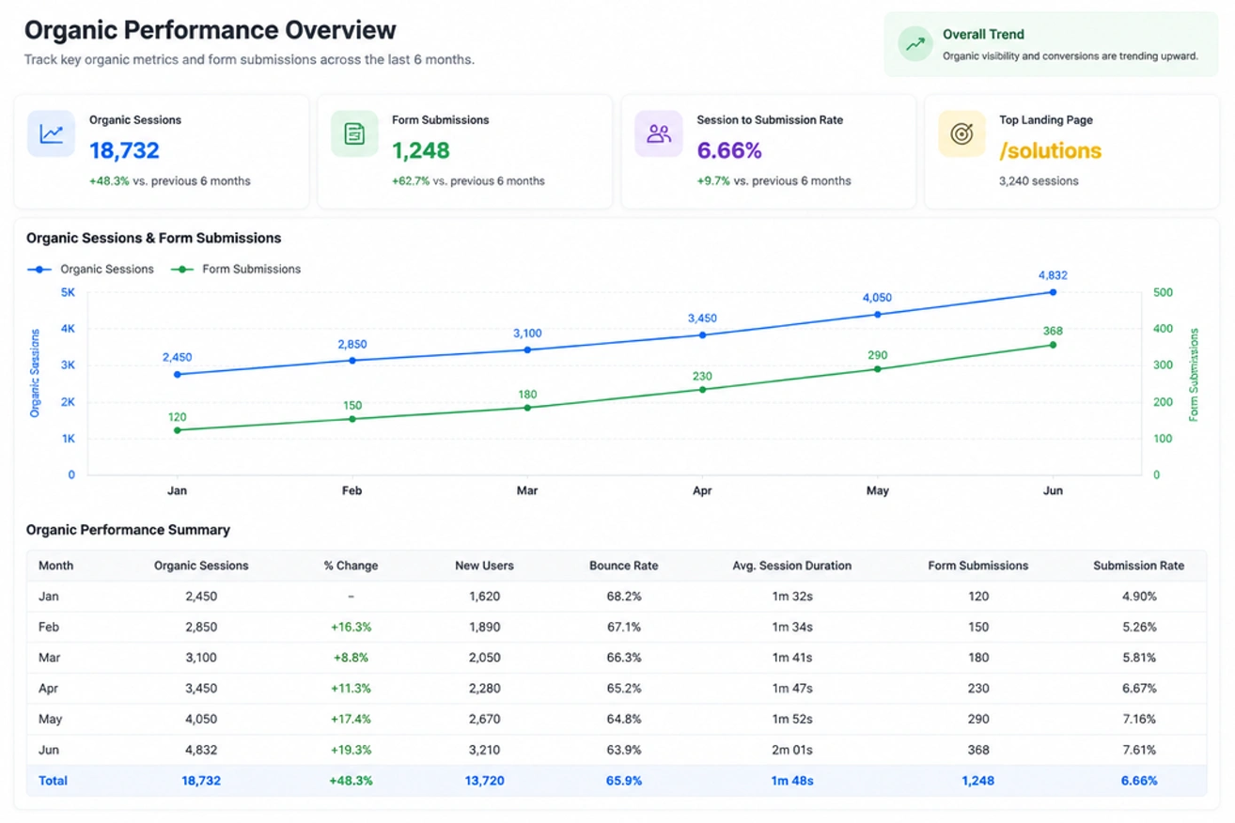Image resolution: width=1235 pixels, height=823 pixels.
Task: Click the Overall Trend upward arrow icon
Action: point(915,44)
